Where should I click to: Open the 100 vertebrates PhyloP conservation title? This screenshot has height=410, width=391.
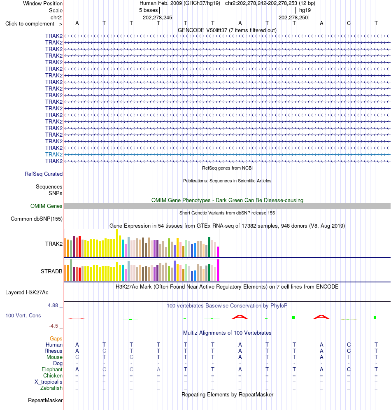[227, 306]
